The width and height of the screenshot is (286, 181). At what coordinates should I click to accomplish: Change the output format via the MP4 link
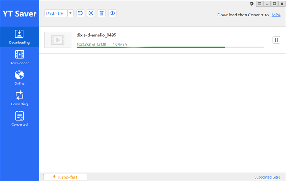276,15
